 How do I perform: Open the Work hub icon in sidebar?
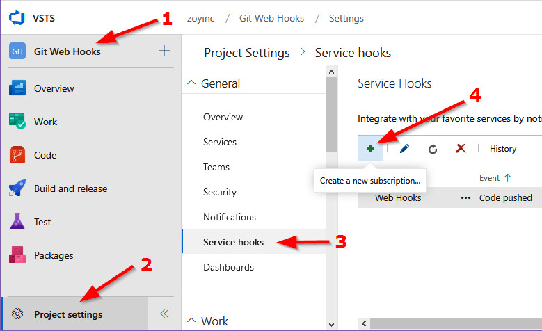pos(17,121)
